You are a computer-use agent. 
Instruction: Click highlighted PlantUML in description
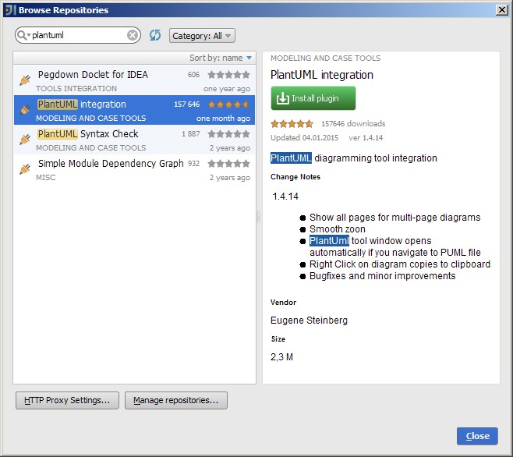(x=291, y=158)
